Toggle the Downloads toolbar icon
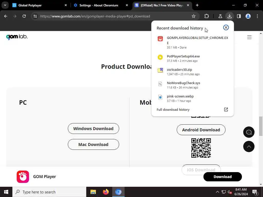Image resolution: width=263 pixels, height=197 pixels. 229,16
